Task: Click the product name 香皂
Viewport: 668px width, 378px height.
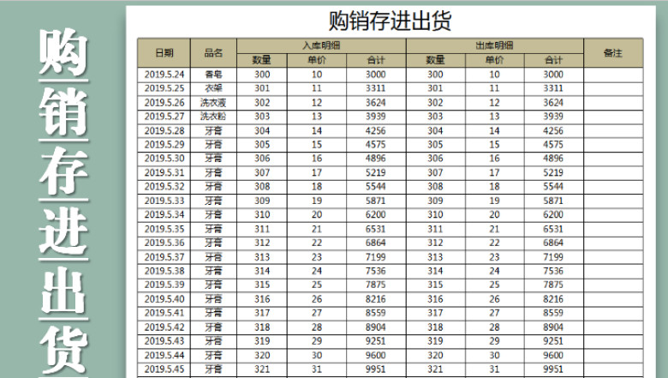Action: pos(213,75)
